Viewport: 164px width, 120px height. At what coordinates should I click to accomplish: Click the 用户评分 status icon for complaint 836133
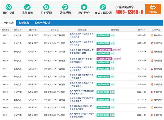pyautogui.click(x=152, y=35)
